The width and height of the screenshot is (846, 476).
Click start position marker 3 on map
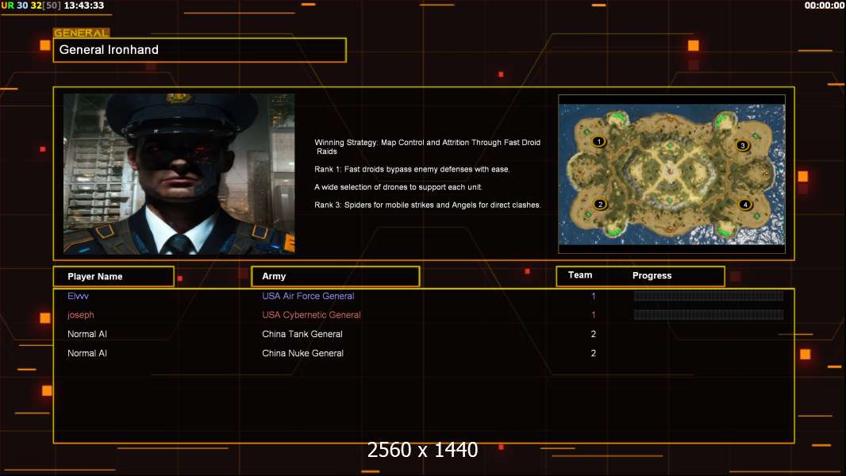(x=742, y=145)
